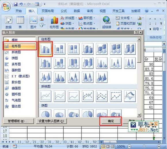This screenshot has width=167, height=149.
Task: Click the 表 table ribbon icon
Action: click(20, 22)
